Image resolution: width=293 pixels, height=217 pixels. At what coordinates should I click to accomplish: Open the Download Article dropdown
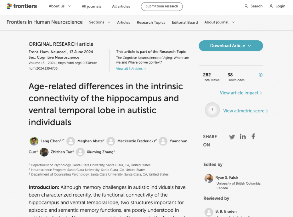(231, 46)
